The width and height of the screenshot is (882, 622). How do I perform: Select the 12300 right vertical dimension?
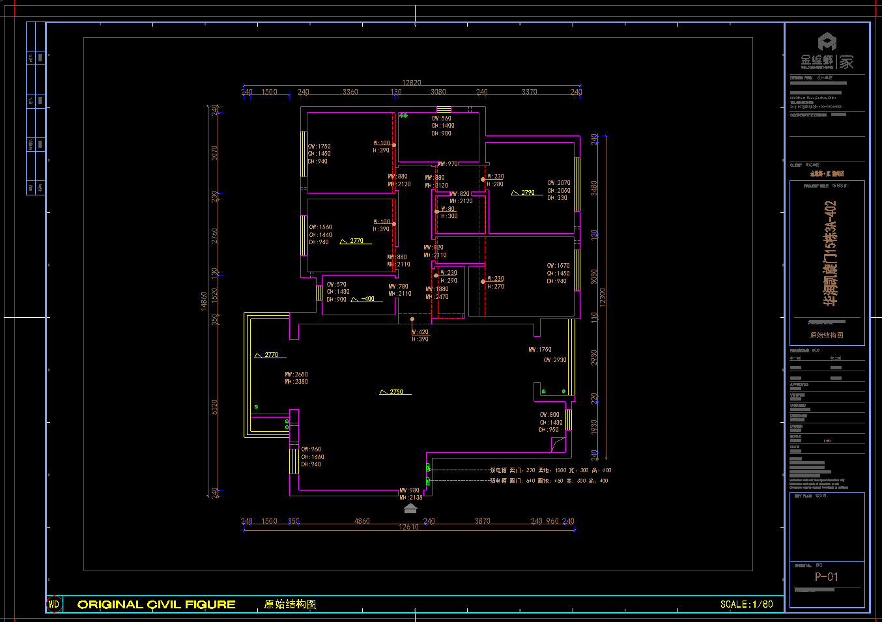click(603, 297)
